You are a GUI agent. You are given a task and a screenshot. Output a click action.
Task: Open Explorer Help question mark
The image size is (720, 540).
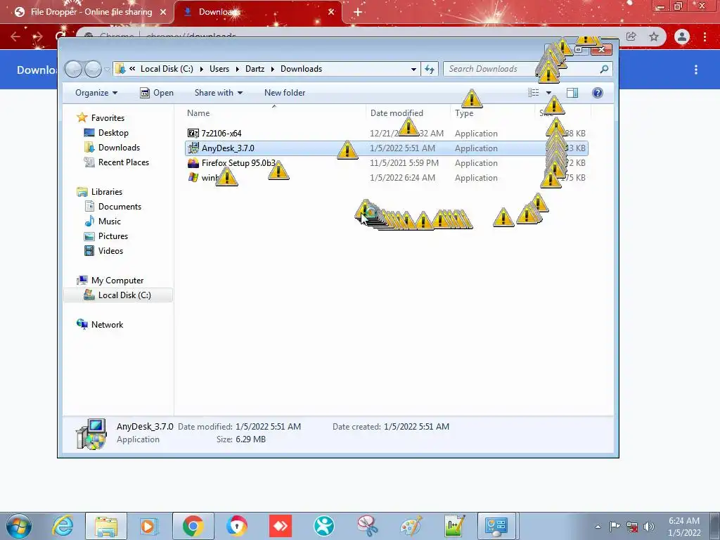[x=598, y=93]
